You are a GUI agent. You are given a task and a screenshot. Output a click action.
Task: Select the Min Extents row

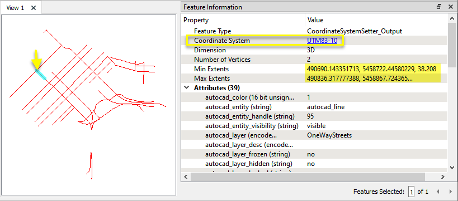coord(315,69)
